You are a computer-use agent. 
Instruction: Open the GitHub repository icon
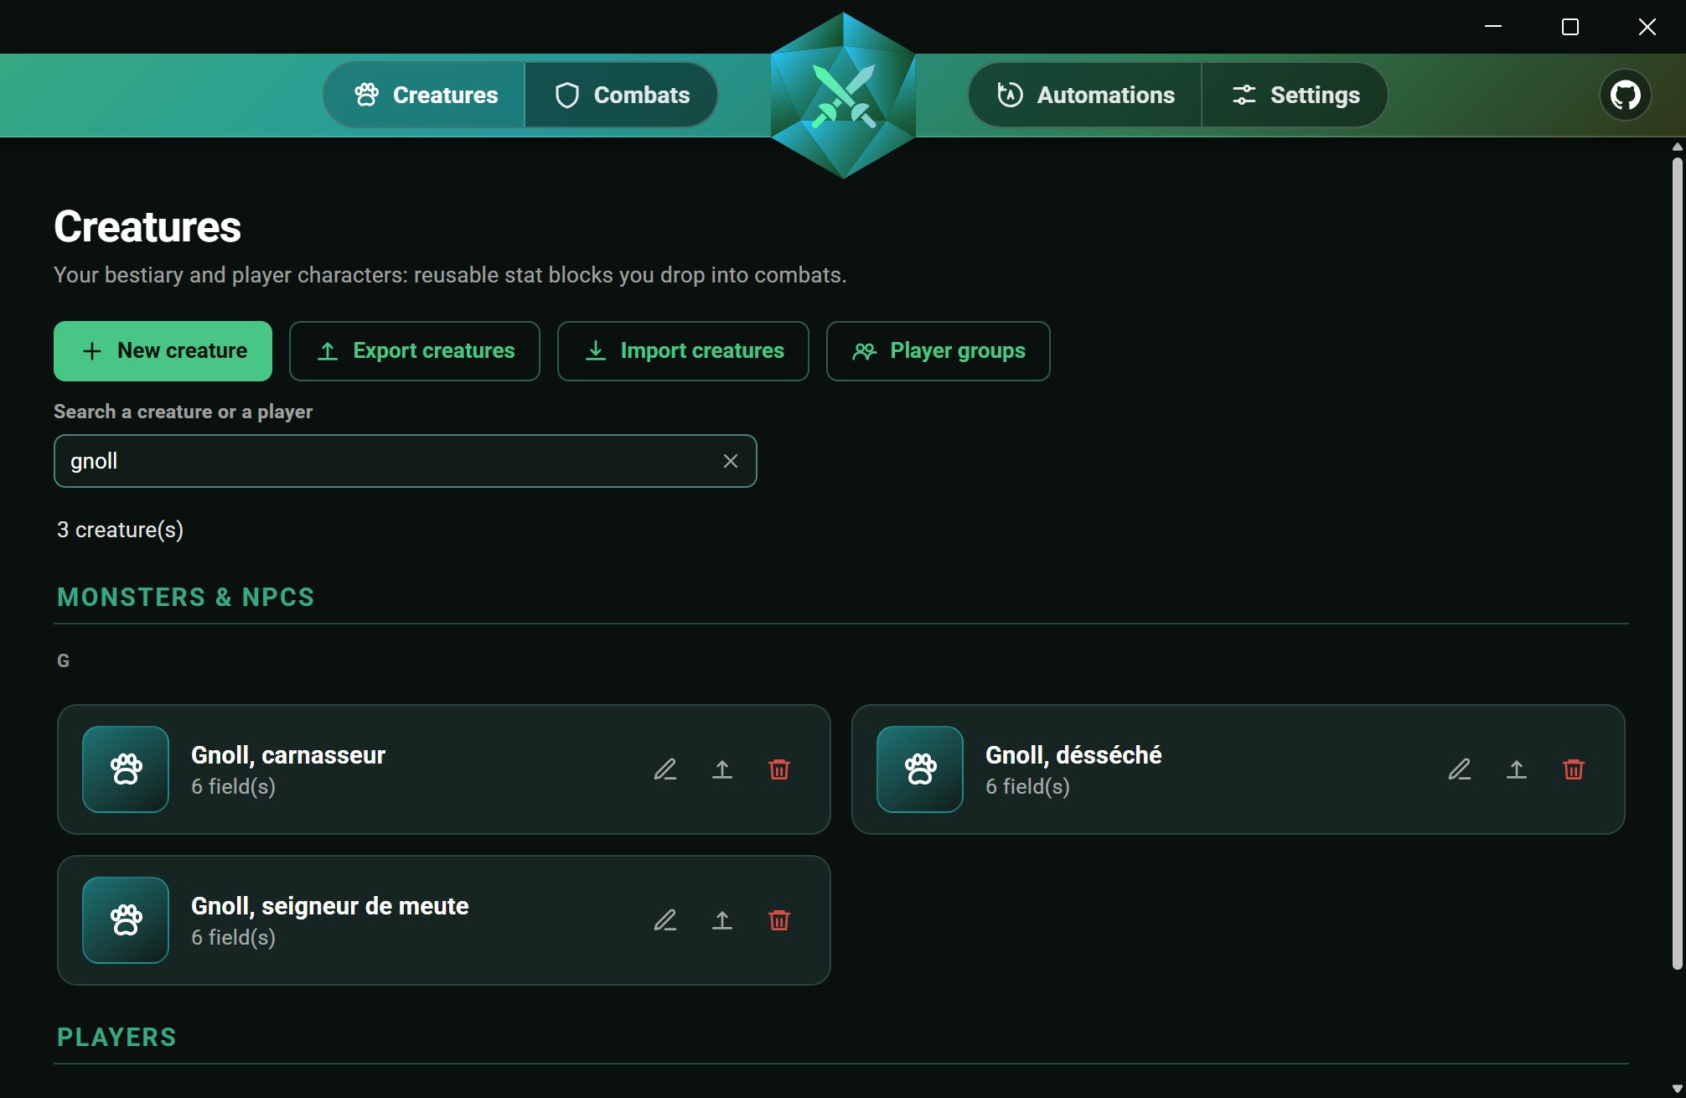click(x=1626, y=95)
